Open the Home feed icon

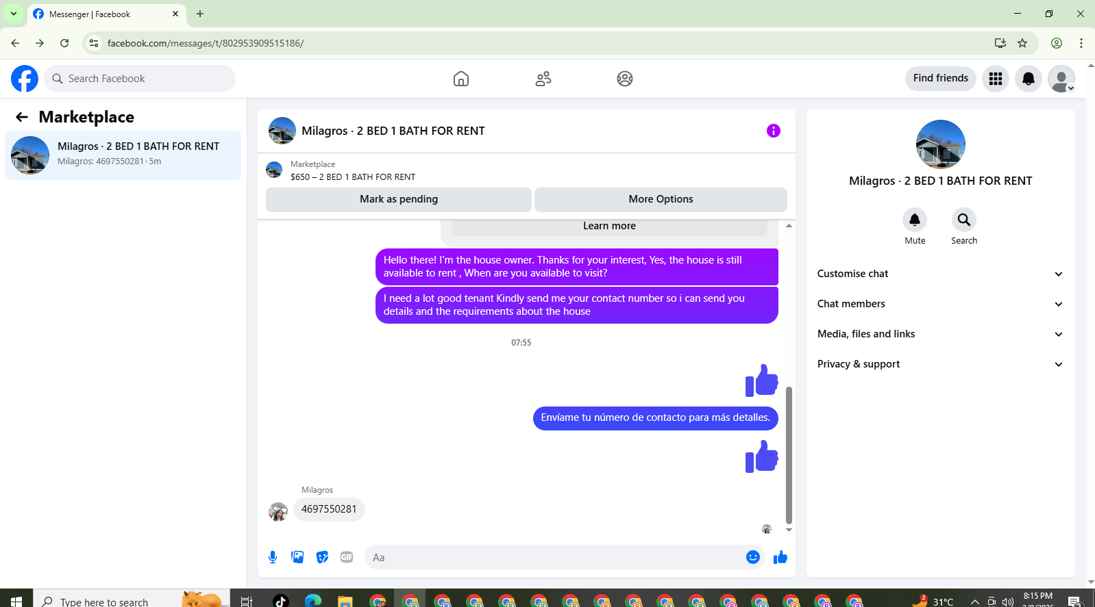pyautogui.click(x=461, y=79)
